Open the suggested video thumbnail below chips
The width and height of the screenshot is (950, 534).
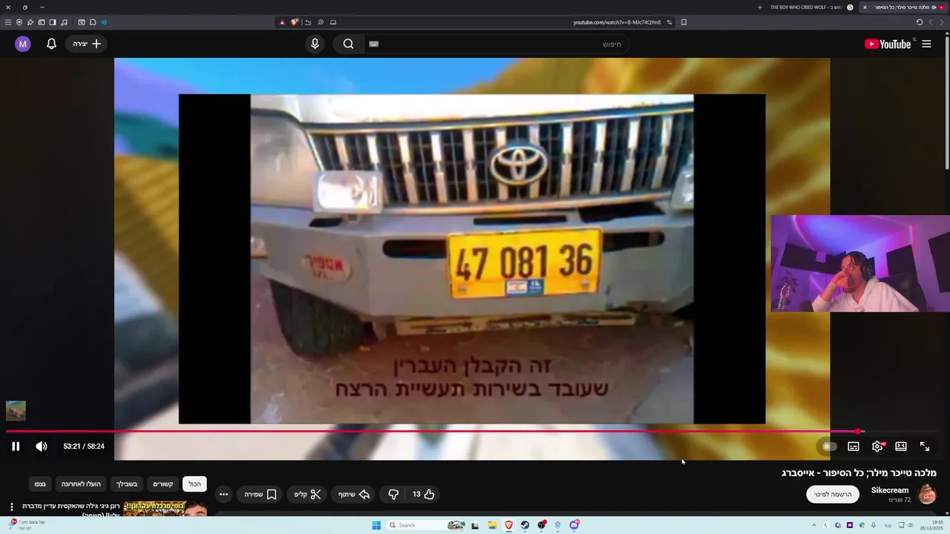click(166, 509)
